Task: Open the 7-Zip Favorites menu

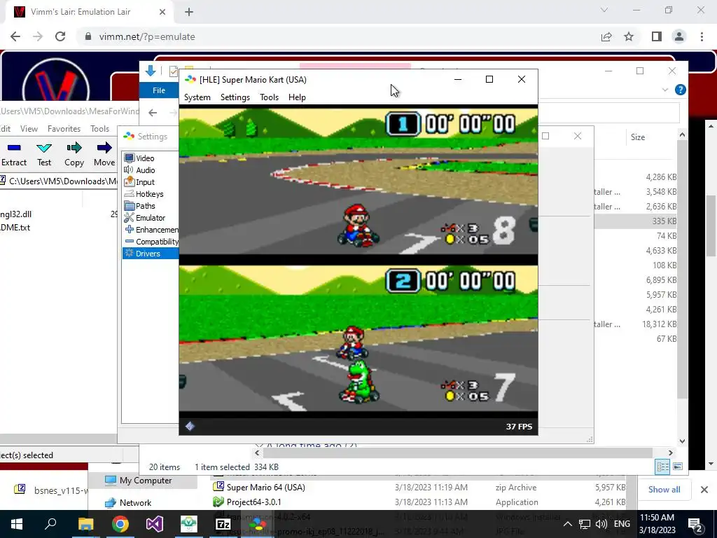Action: tap(64, 129)
